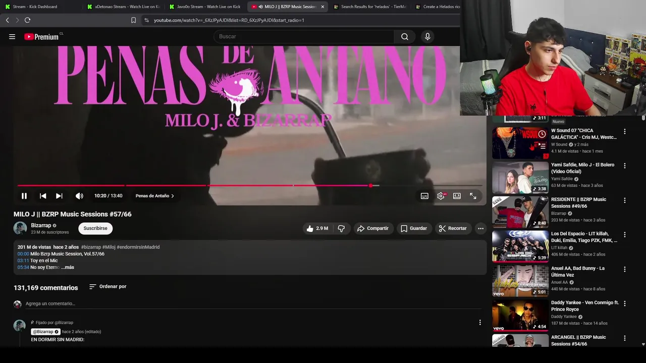Close the MILO J BZRP tab
Screen dimensions: 646x363
(x=322, y=7)
